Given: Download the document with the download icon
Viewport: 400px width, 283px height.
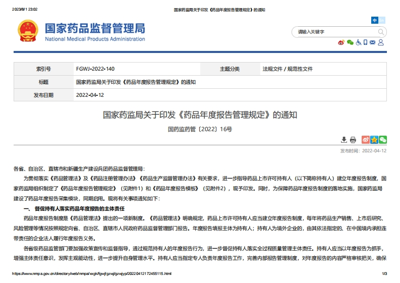Looking at the screenshot, I should pos(344,140).
